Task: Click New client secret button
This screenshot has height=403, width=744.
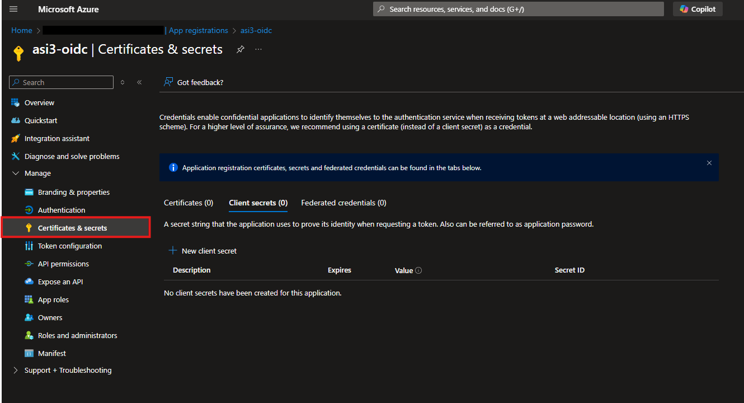Action: tap(203, 251)
